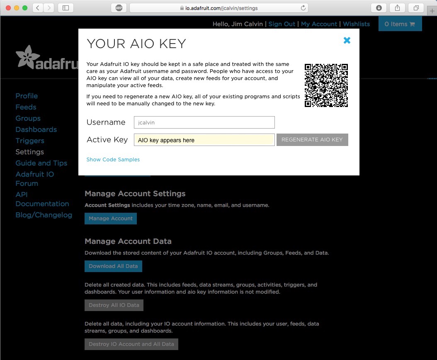
Task: Click Manage Account button
Action: pyautogui.click(x=111, y=218)
